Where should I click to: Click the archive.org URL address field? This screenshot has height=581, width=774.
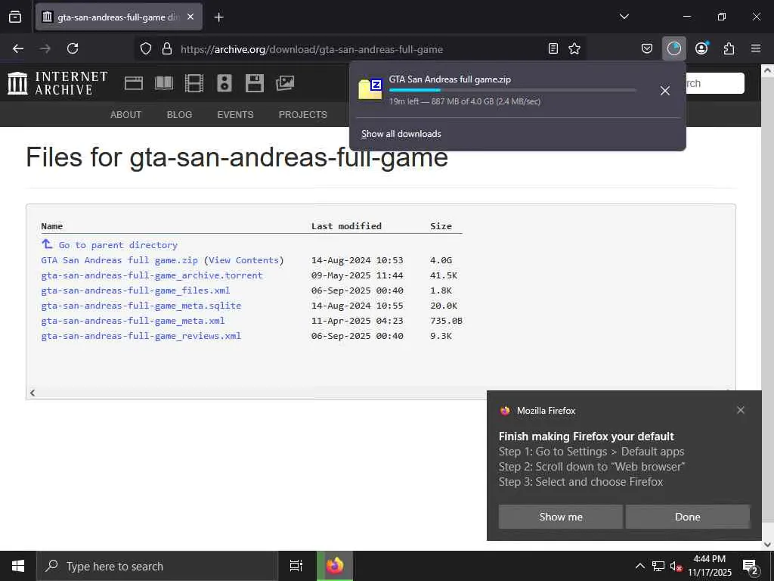tap(311, 49)
